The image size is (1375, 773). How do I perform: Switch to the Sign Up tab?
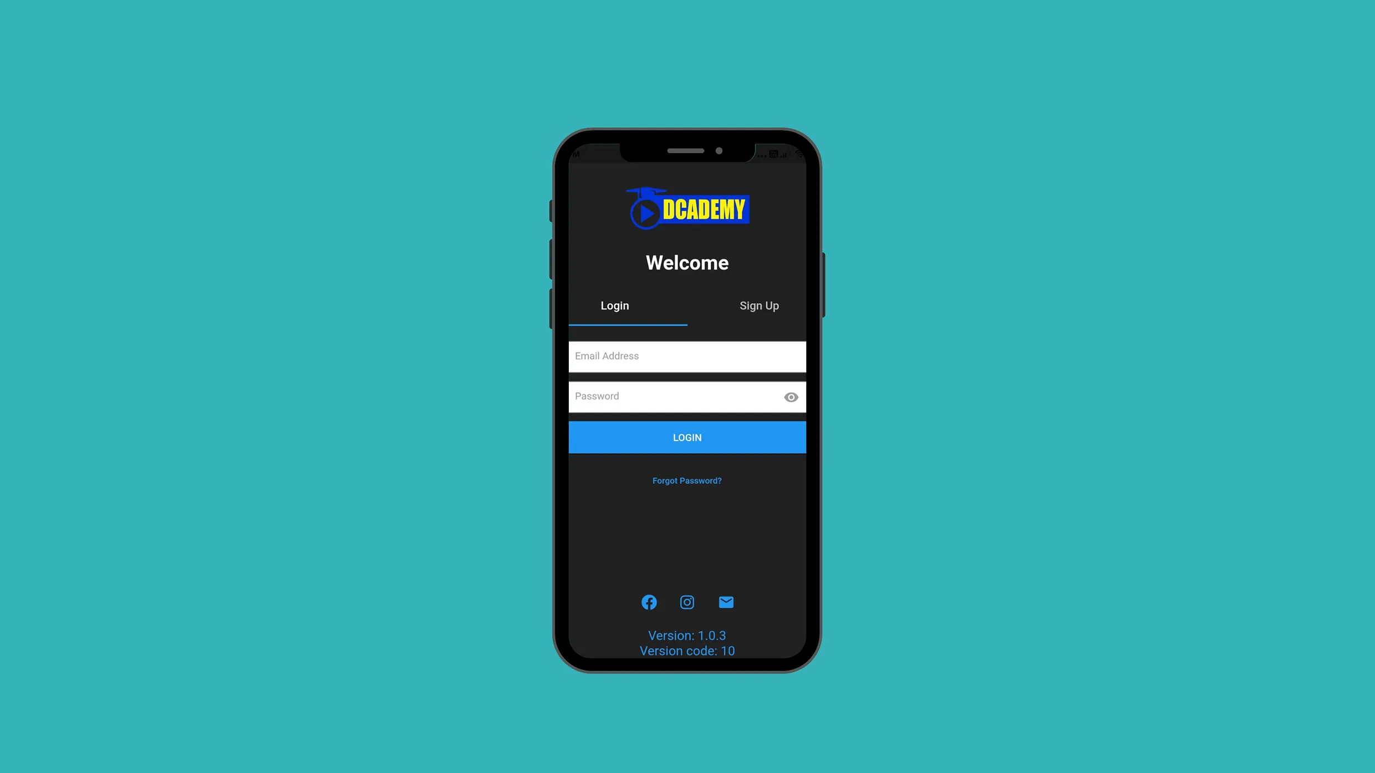pos(759,306)
